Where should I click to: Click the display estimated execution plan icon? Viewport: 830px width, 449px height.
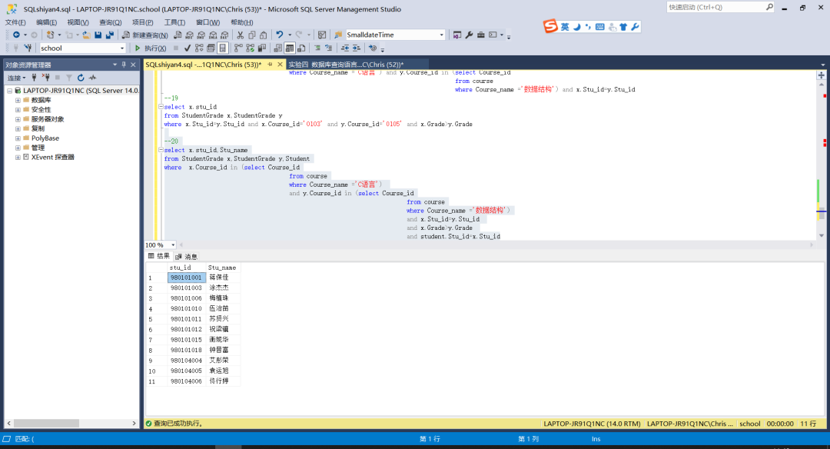pos(199,48)
